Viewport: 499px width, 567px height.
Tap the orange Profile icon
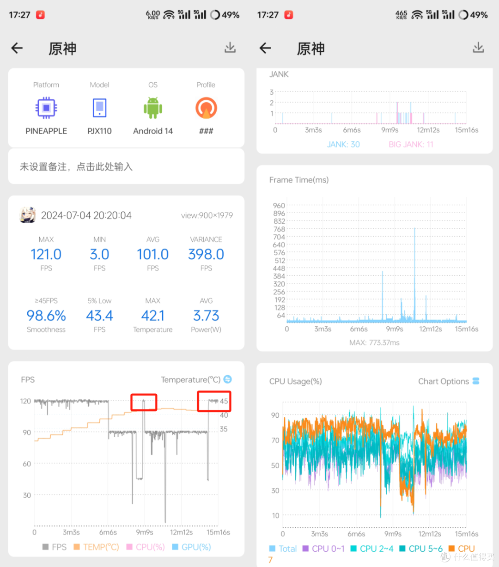206,108
